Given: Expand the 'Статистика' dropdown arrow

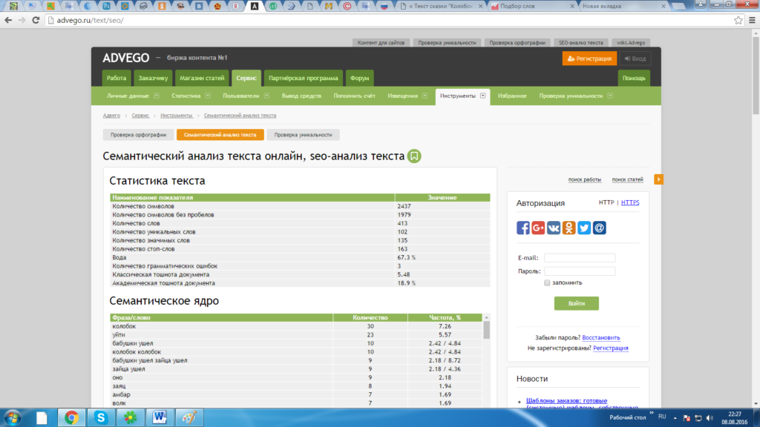Looking at the screenshot, I should click(x=208, y=96).
